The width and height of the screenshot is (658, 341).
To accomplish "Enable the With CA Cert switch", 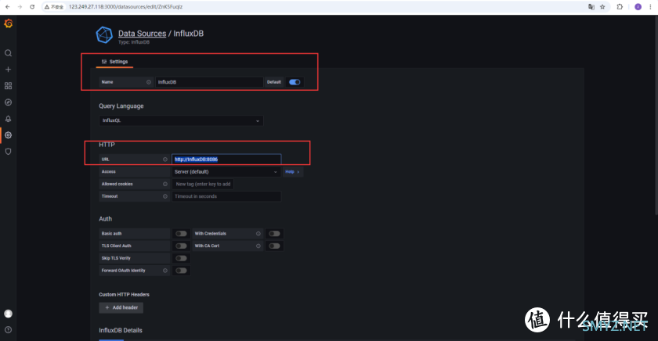I will tap(274, 246).
